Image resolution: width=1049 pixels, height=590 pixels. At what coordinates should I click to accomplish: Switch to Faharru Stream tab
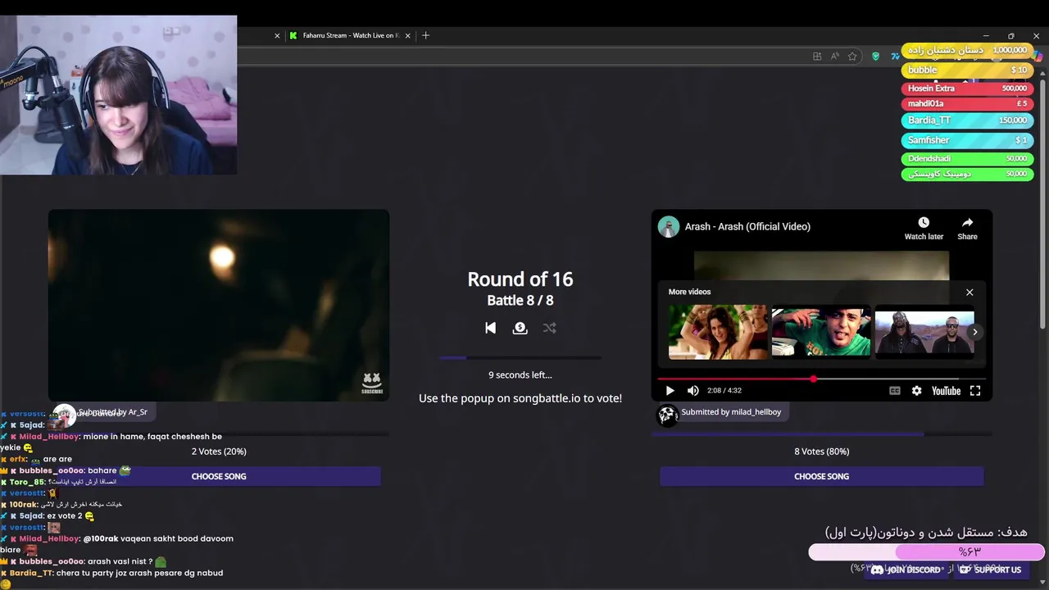[348, 35]
